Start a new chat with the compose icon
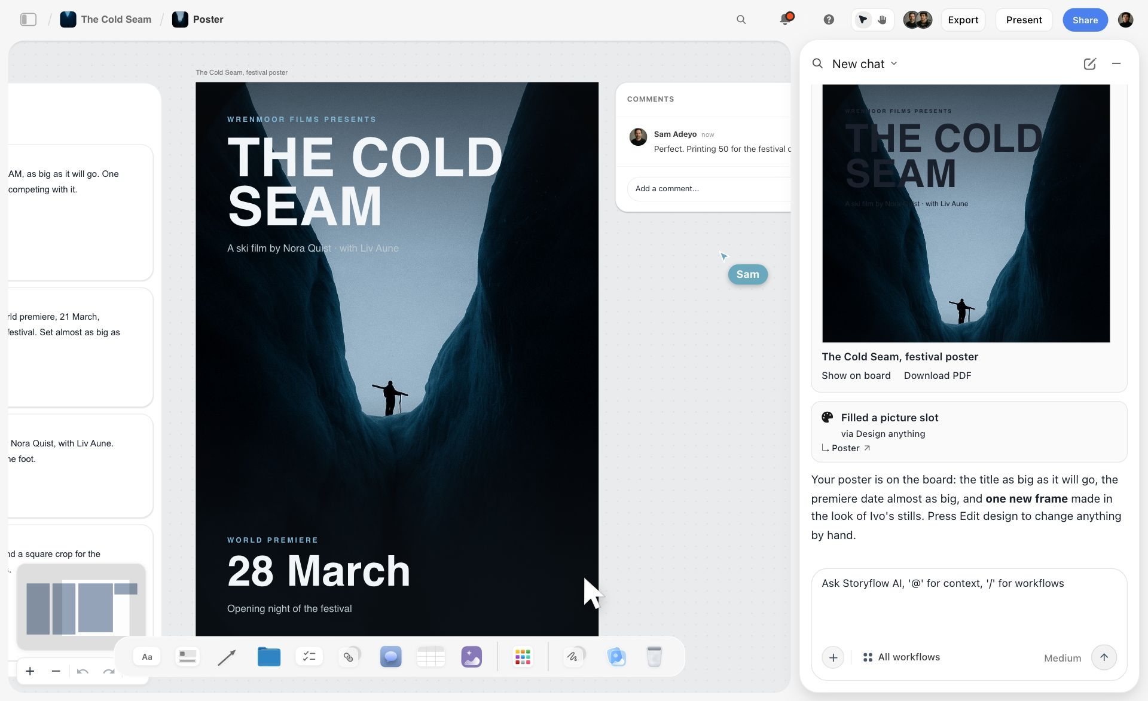This screenshot has height=701, width=1148. [1089, 64]
